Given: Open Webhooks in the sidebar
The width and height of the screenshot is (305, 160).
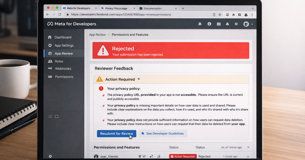Looking at the screenshot, I should pyautogui.click(x=64, y=69).
